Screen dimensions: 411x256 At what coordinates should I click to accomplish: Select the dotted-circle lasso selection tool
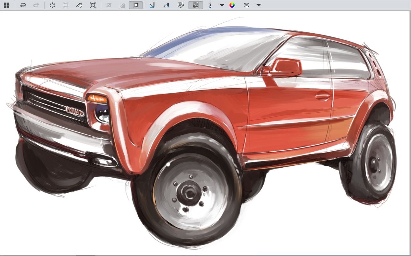point(52,5)
